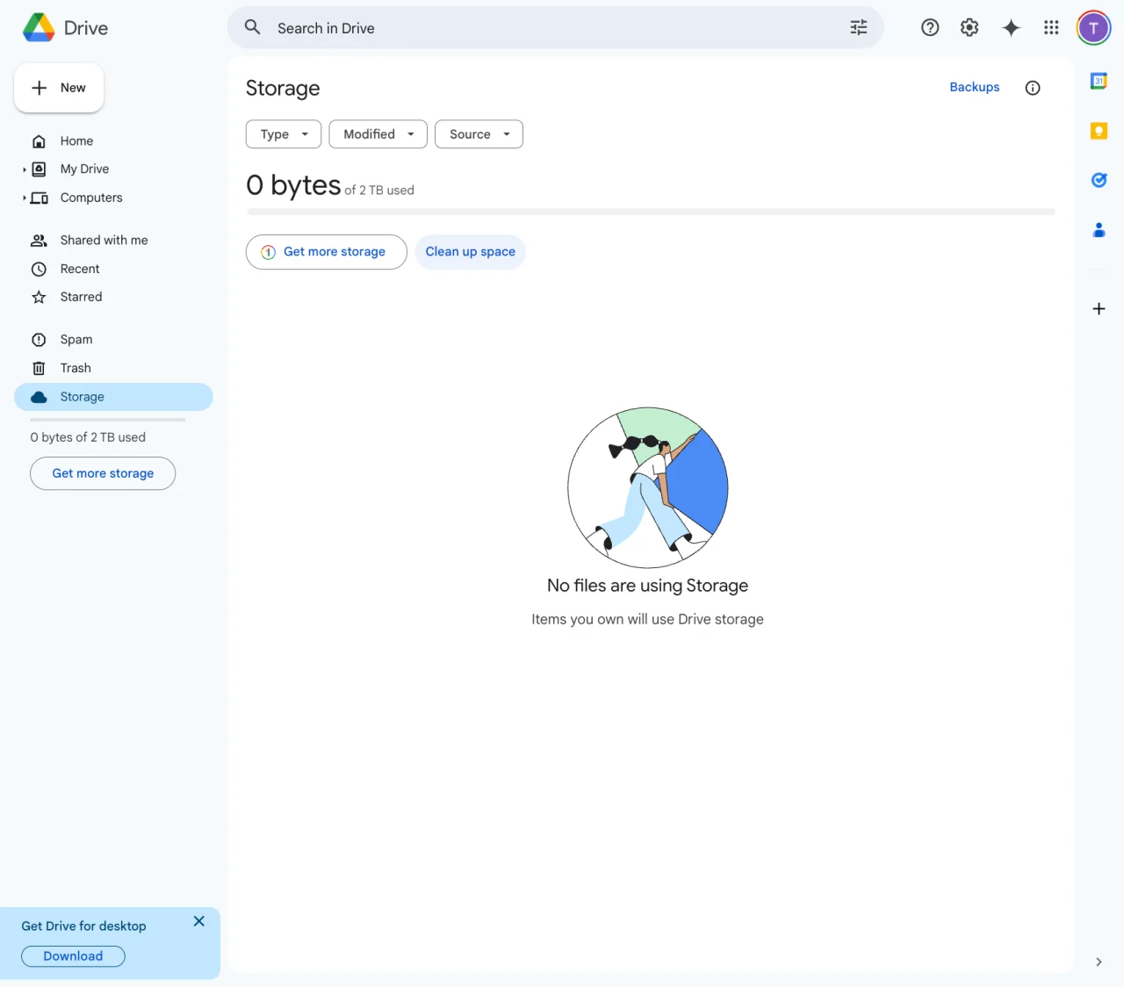
Task: Open Computers in sidebar
Action: 113,198
